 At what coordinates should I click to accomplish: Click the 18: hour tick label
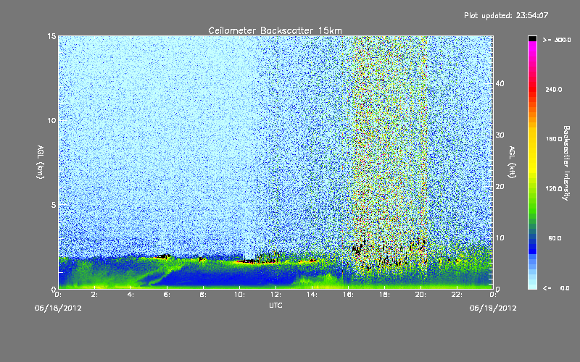(384, 295)
